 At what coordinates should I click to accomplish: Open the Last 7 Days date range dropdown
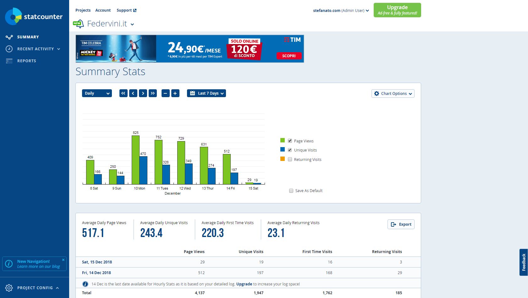206,93
